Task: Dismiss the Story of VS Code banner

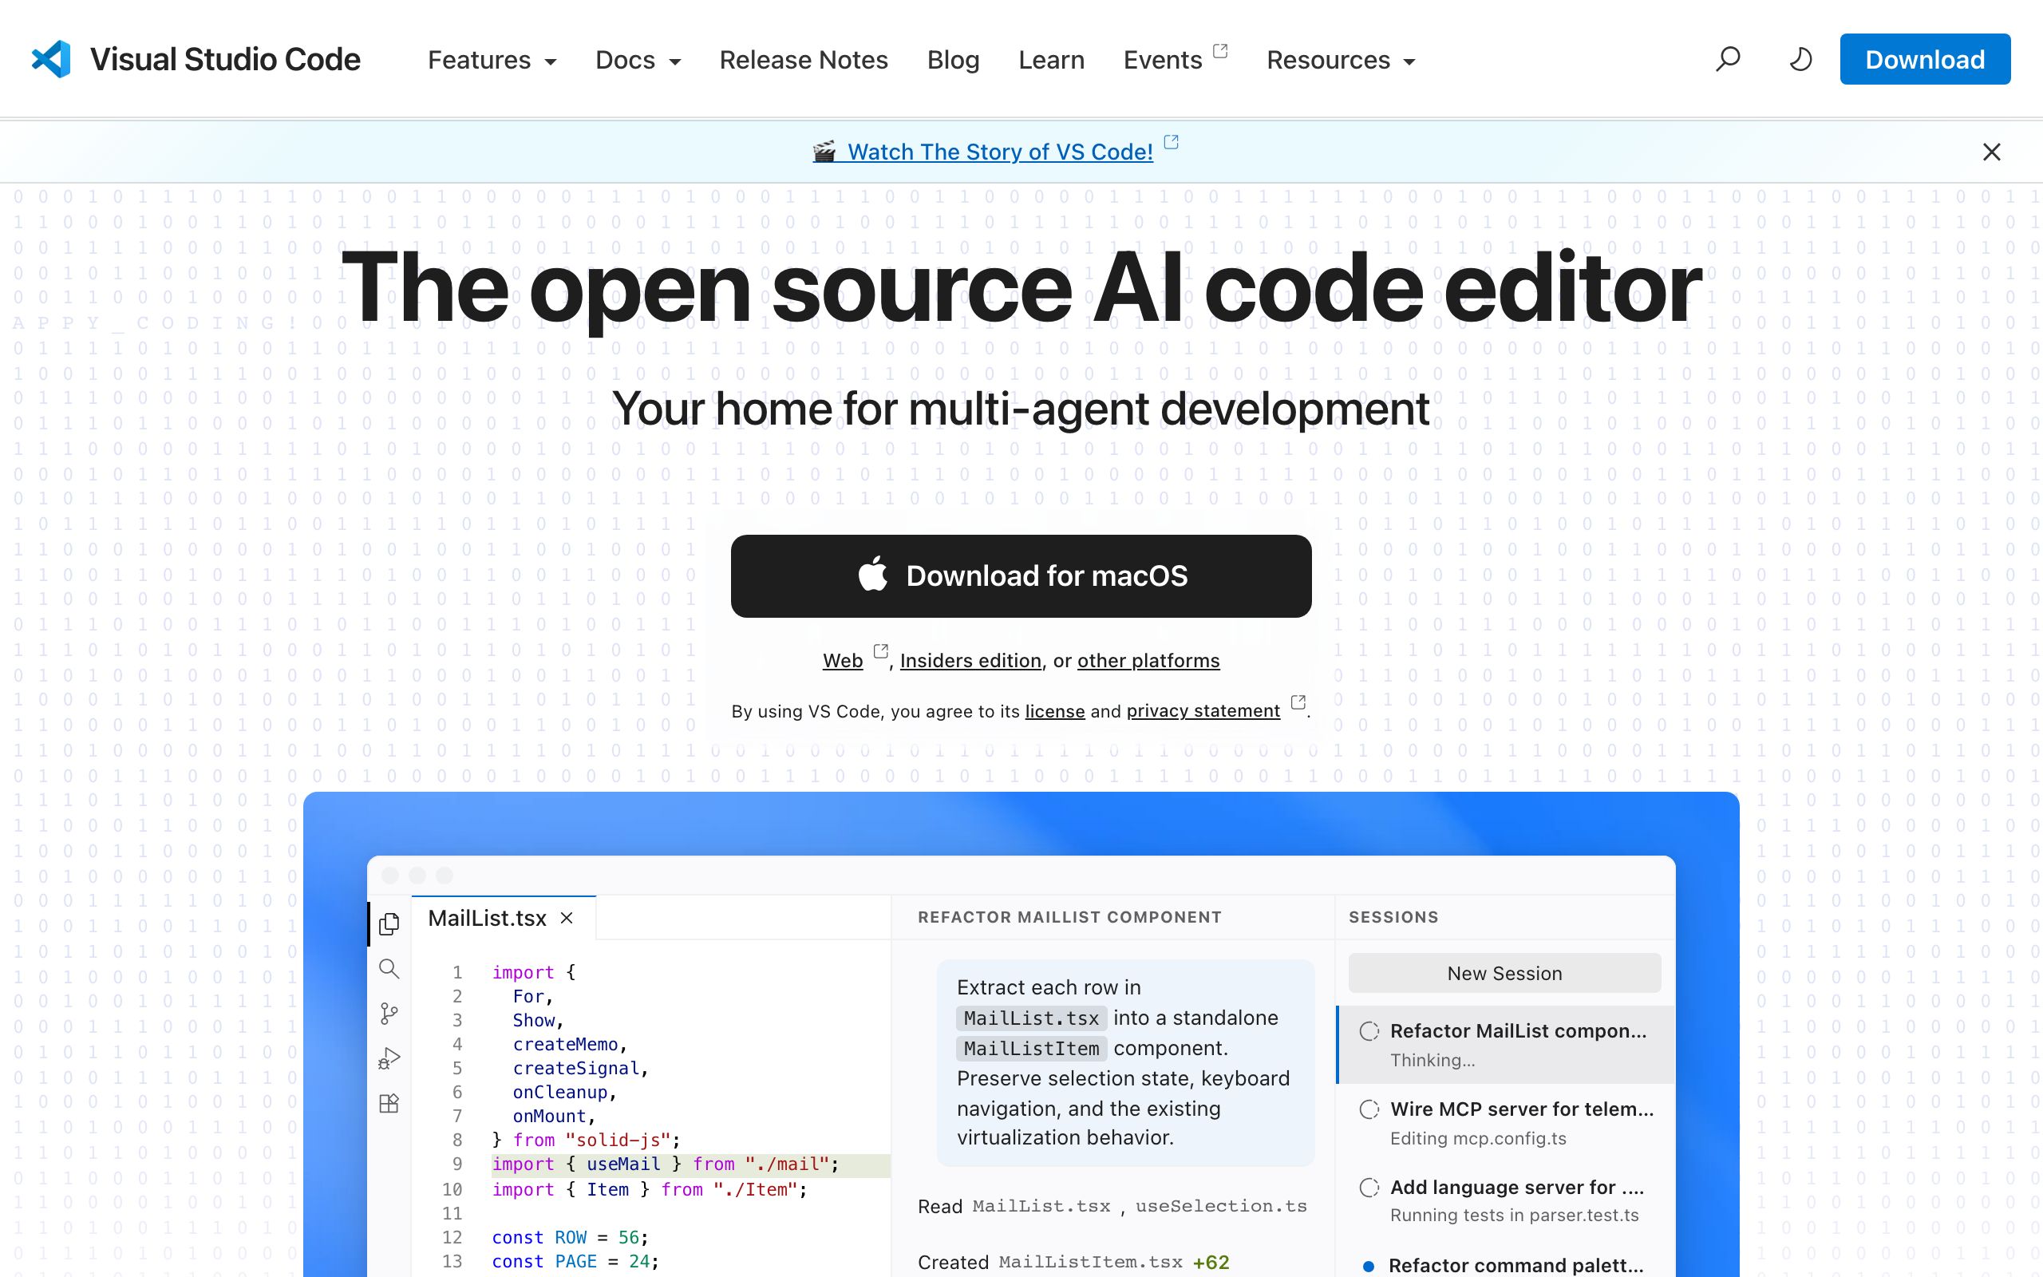Action: 1991,152
